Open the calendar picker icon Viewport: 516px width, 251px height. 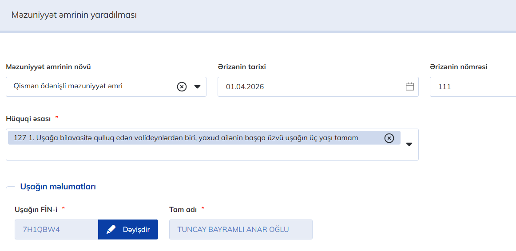tap(409, 86)
